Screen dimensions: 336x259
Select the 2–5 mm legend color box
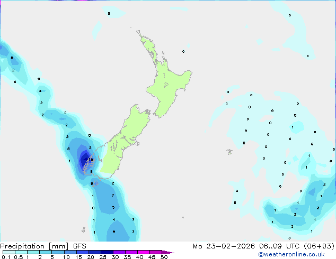click(46, 252)
